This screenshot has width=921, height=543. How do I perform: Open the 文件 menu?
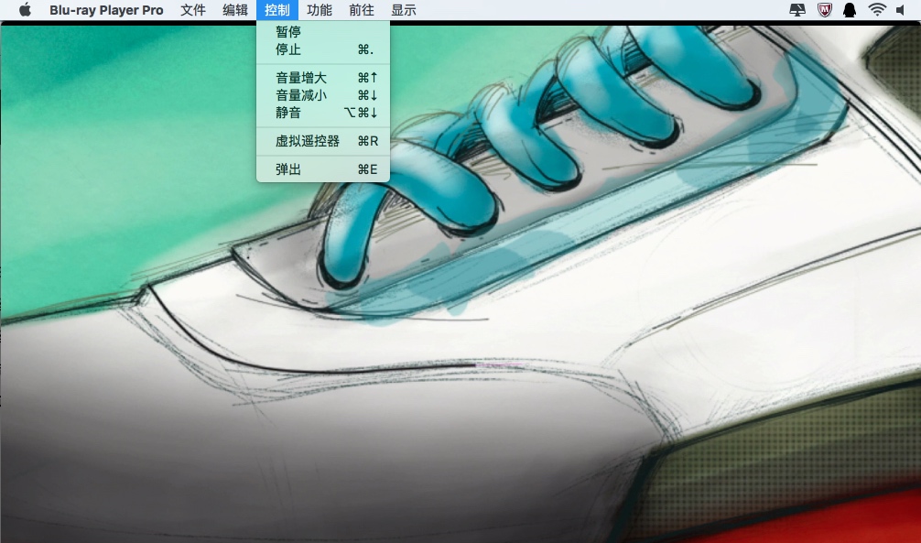pos(193,10)
